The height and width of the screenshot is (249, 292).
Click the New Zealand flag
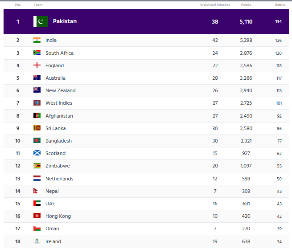(x=37, y=90)
